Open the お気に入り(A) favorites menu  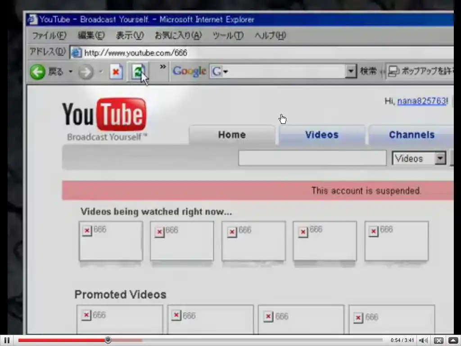point(178,35)
